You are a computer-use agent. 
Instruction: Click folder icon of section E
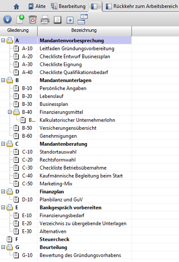(x=10, y=207)
